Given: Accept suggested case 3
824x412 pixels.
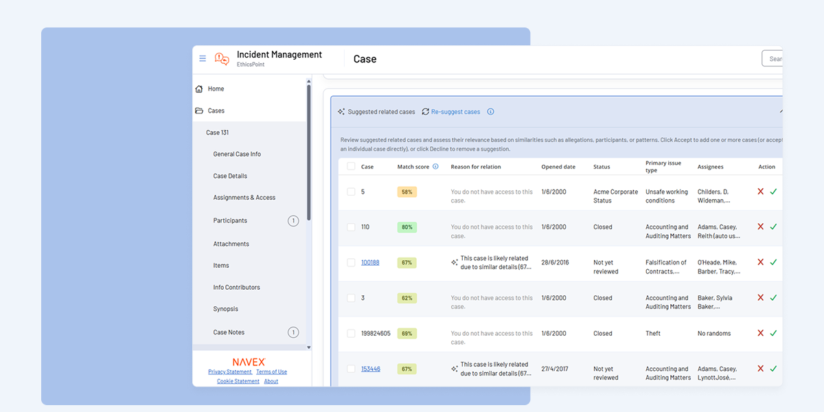Looking at the screenshot, I should tap(773, 298).
